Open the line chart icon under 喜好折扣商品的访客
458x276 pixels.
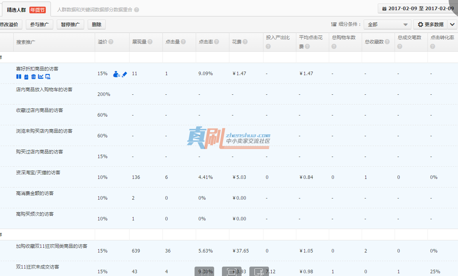click(41, 76)
